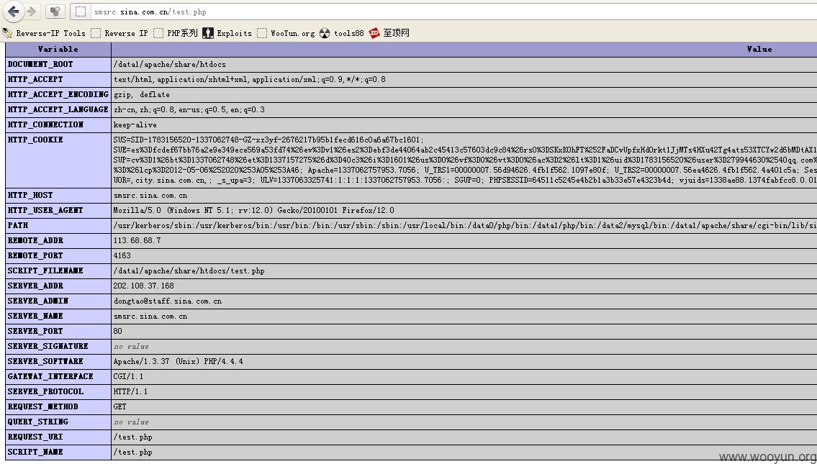Select the SERVER_NAME variable cell
817x464 pixels.
click(58, 317)
